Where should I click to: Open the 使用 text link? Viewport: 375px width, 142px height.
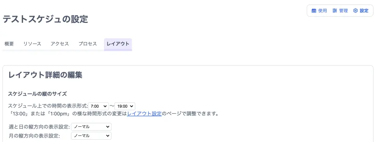(323, 11)
